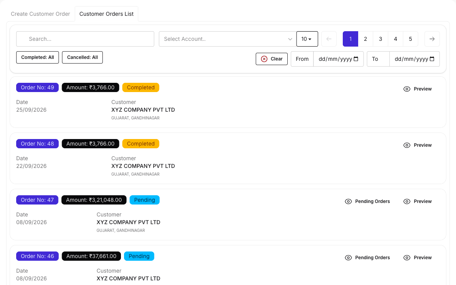Open the To date calendar picker icon
This screenshot has height=285, width=456.
[432, 59]
